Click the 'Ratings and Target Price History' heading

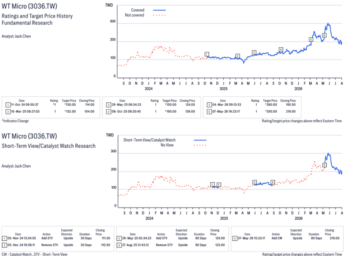tap(37, 16)
